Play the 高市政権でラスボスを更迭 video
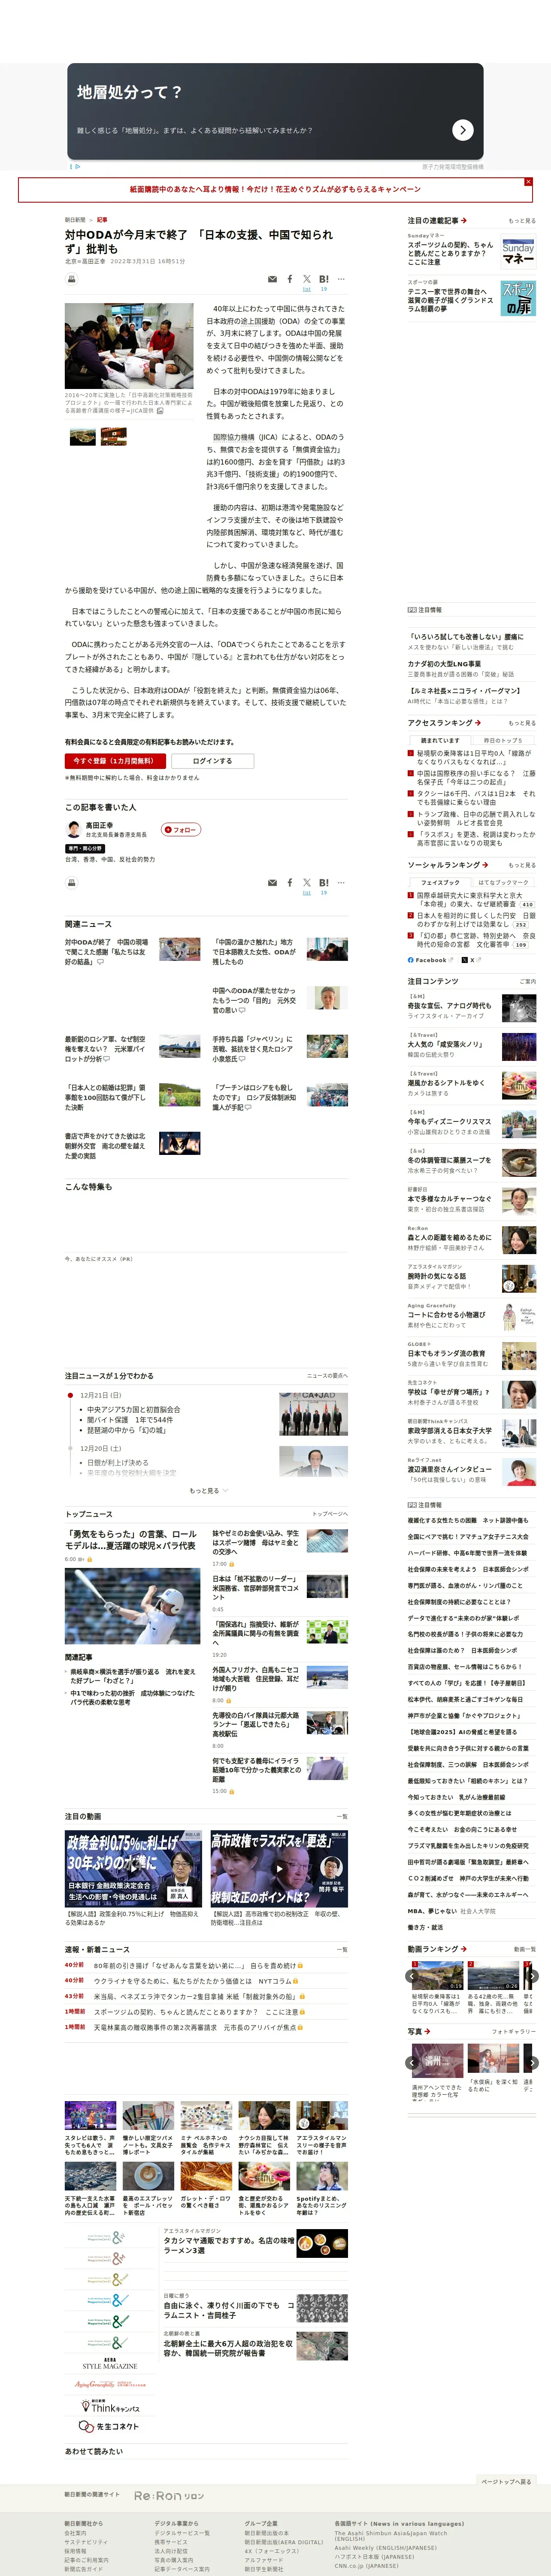The height and width of the screenshot is (2576, 551). [x=279, y=1869]
